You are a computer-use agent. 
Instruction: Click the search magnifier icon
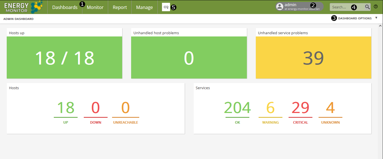click(367, 7)
